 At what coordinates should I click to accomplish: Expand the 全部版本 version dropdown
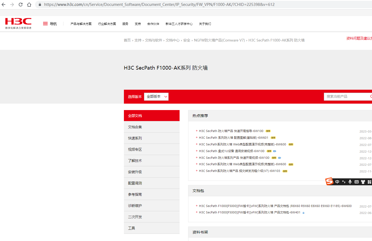(x=156, y=97)
